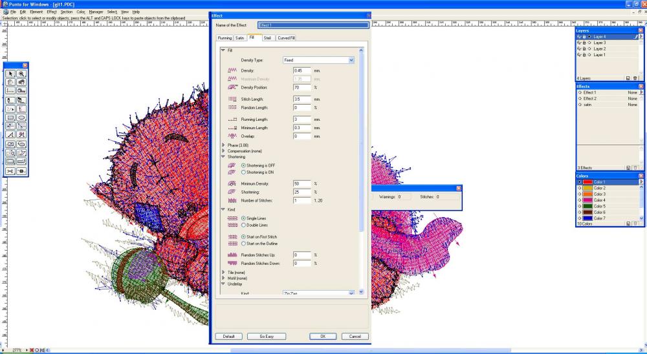Expand the Motif section
This screenshot has width=647, height=354.
coord(223,278)
